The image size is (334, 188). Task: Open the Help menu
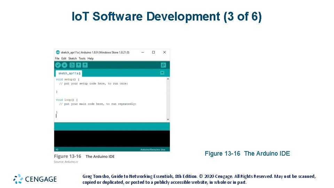90,58
